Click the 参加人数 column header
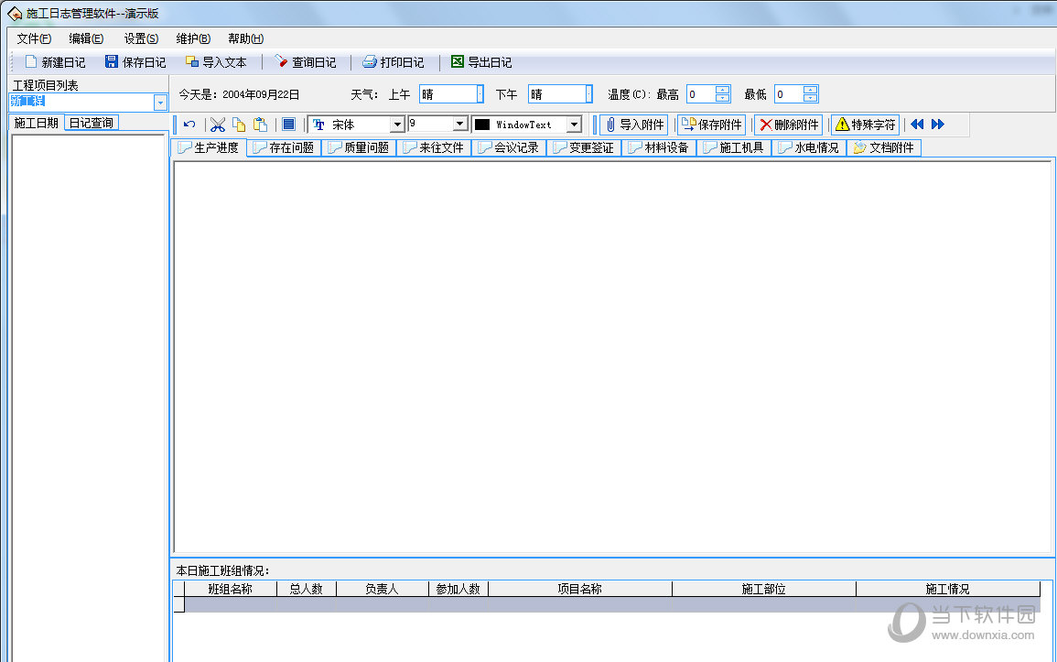 tap(458, 589)
